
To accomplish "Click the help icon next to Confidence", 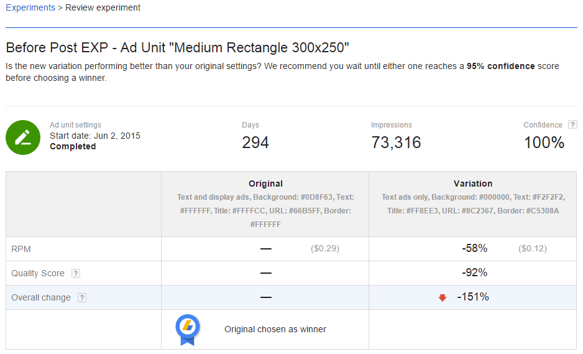I will click(572, 125).
